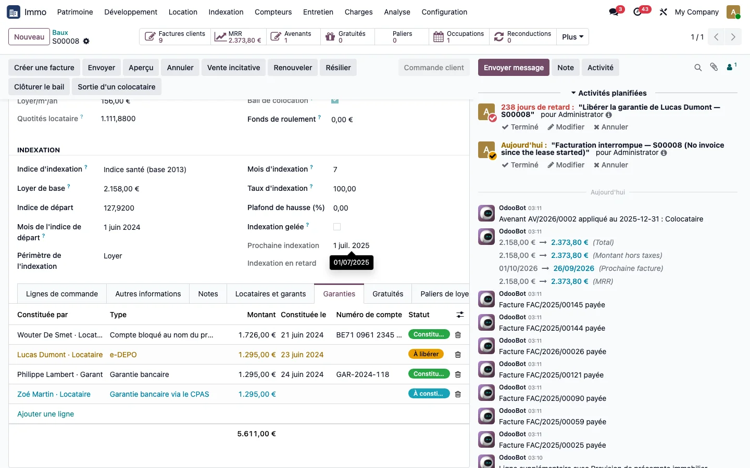
Task: Go to the previous record arrow
Action: (716, 37)
